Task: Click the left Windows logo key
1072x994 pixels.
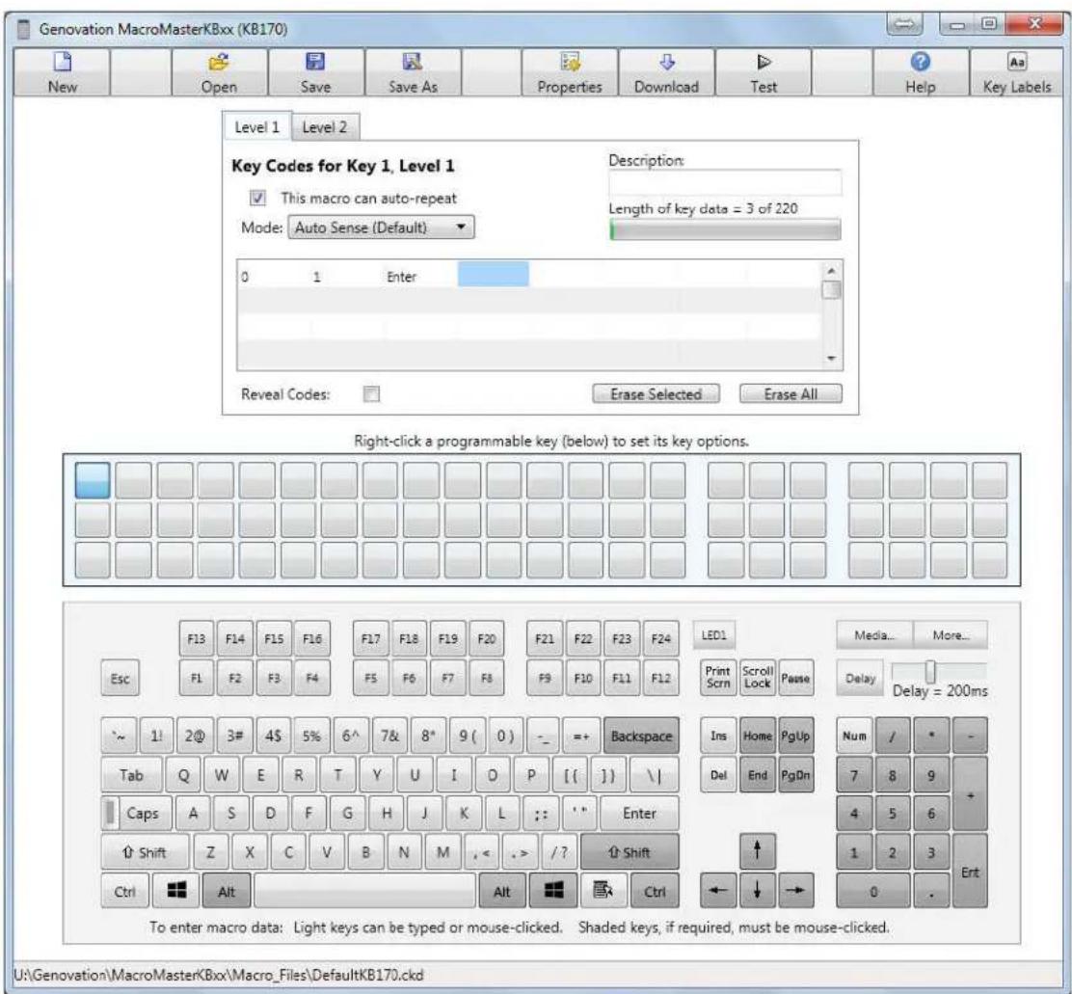Action: point(176,890)
